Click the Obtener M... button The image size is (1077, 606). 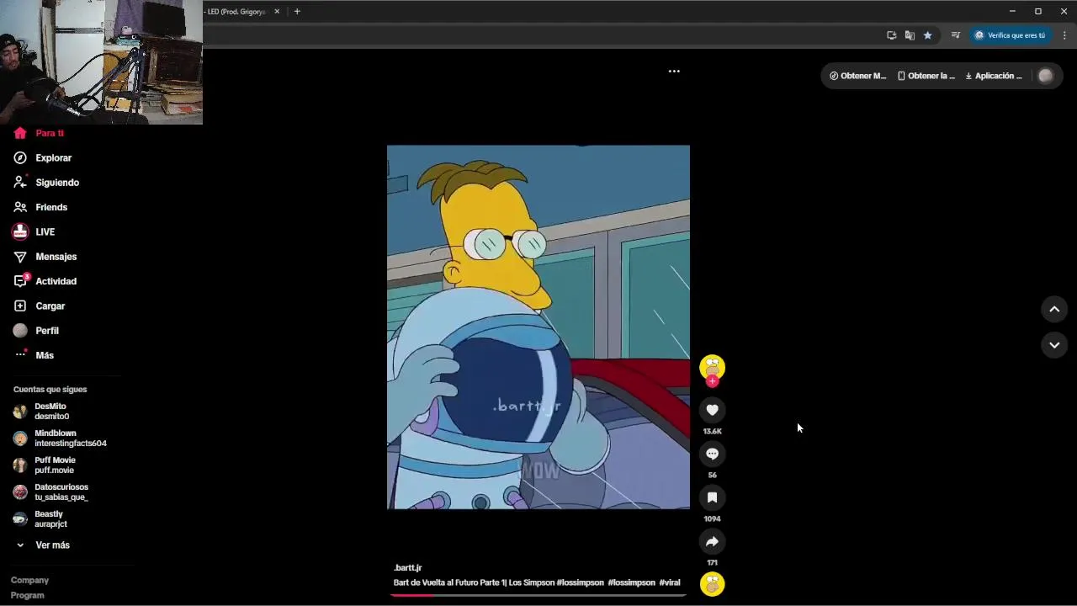(x=857, y=76)
